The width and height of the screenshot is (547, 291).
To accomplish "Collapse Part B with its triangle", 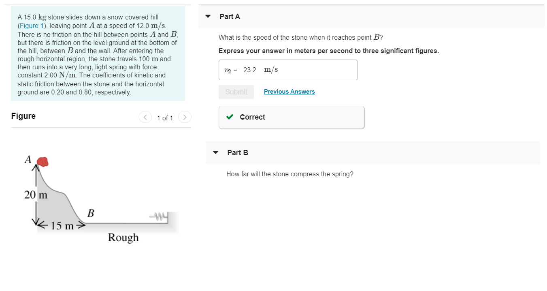I will click(x=216, y=153).
